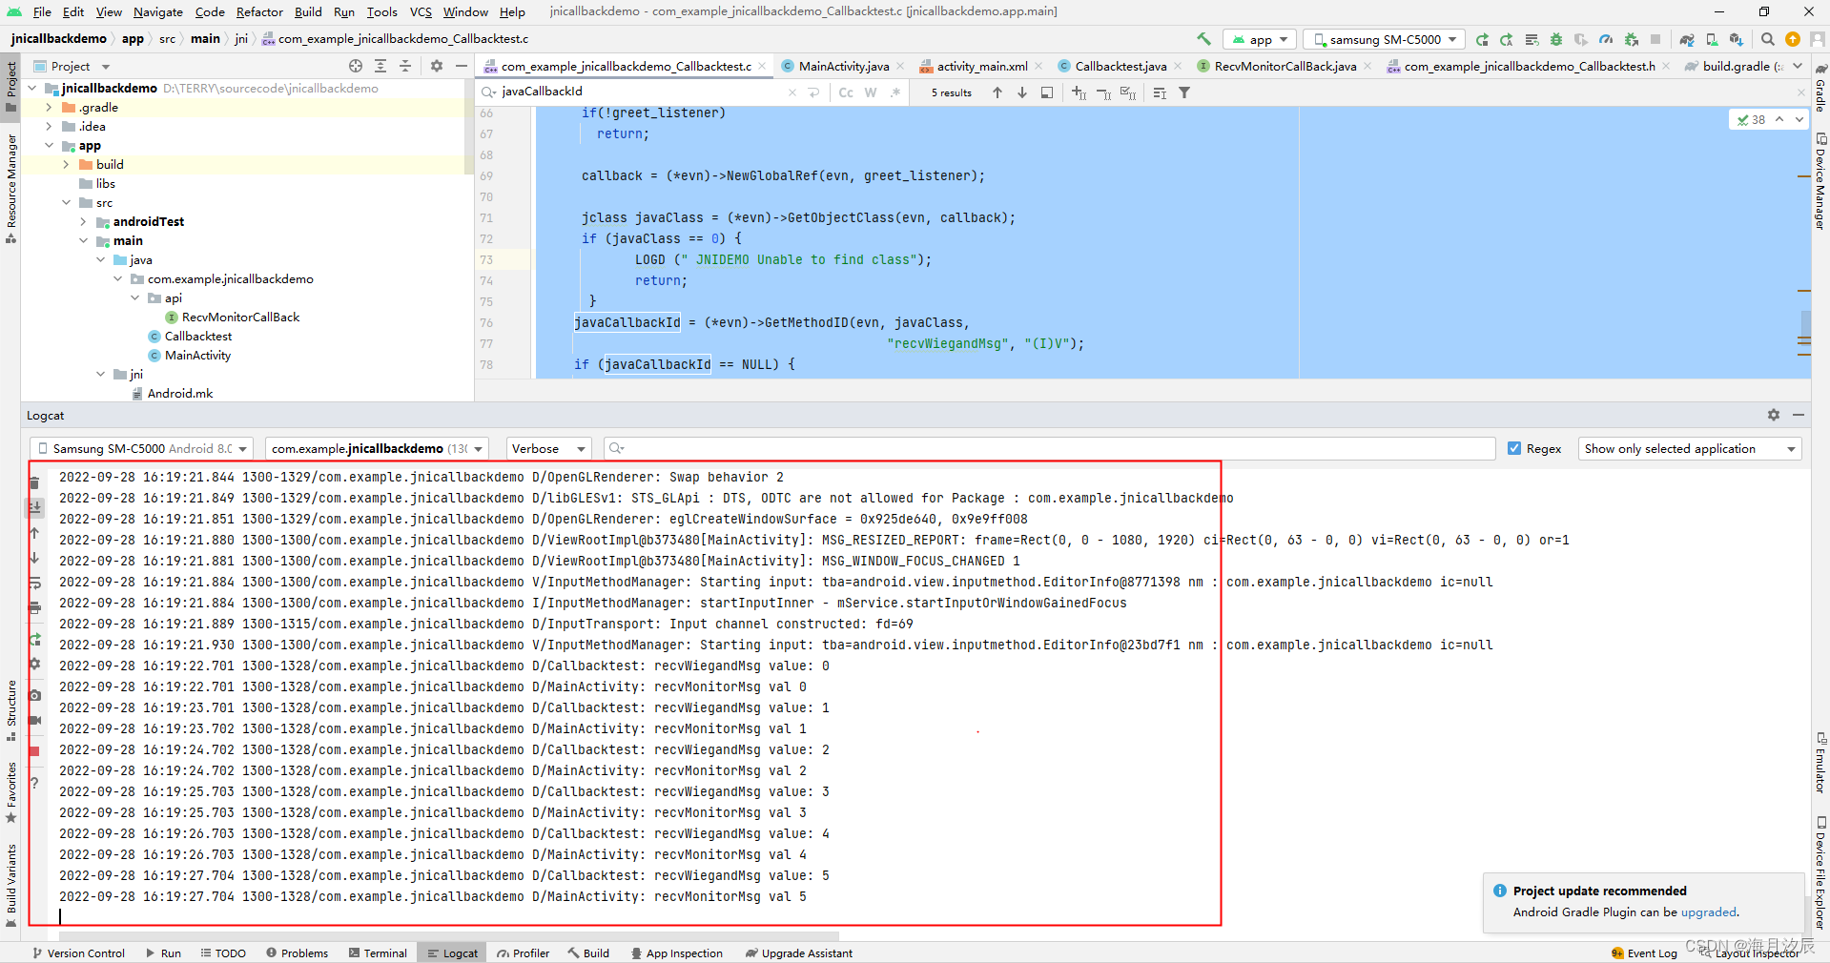
Task: Expand the androidTest tree node
Action: 84,221
